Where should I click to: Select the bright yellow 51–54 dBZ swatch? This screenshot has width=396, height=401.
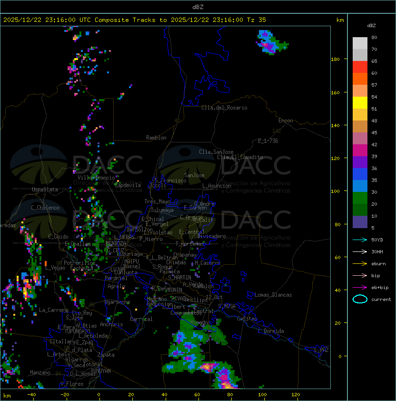(360, 102)
